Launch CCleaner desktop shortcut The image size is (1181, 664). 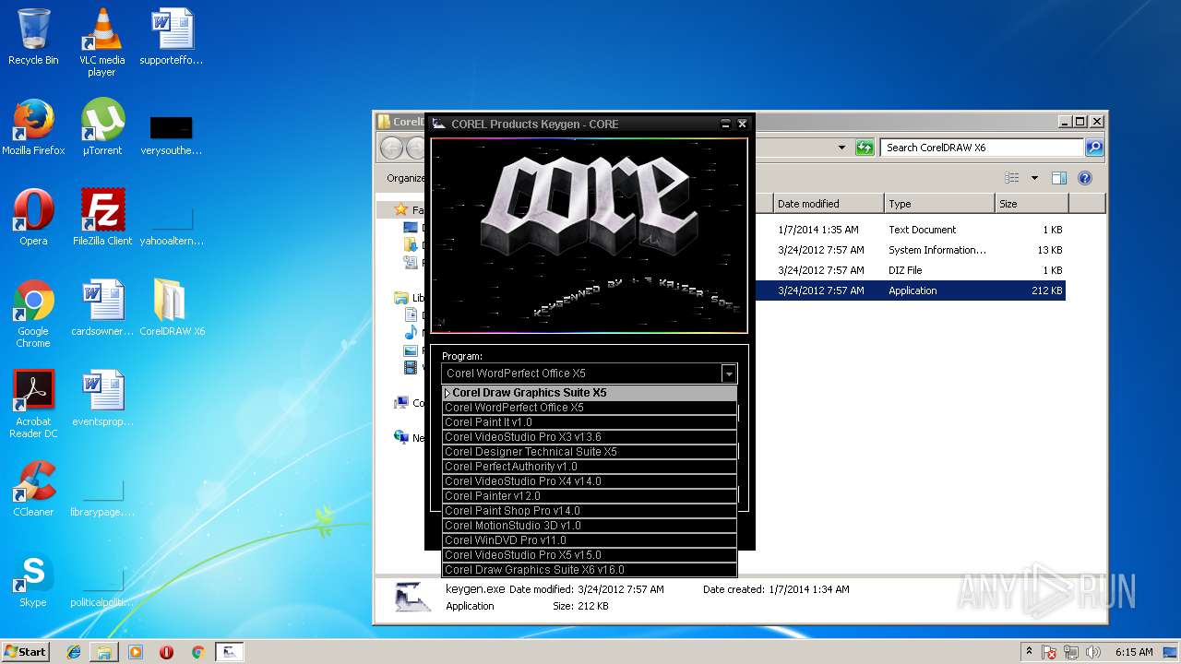click(33, 488)
